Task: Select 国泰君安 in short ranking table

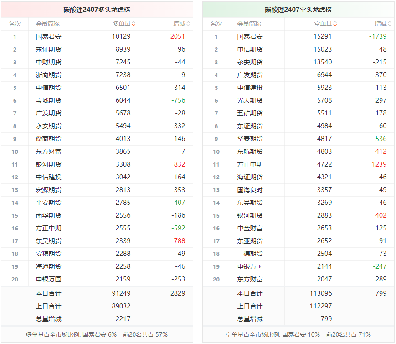Action: [250, 36]
